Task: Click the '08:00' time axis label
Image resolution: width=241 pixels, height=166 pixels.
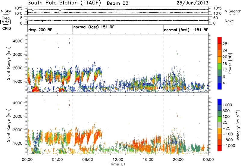Action: coord(87,160)
